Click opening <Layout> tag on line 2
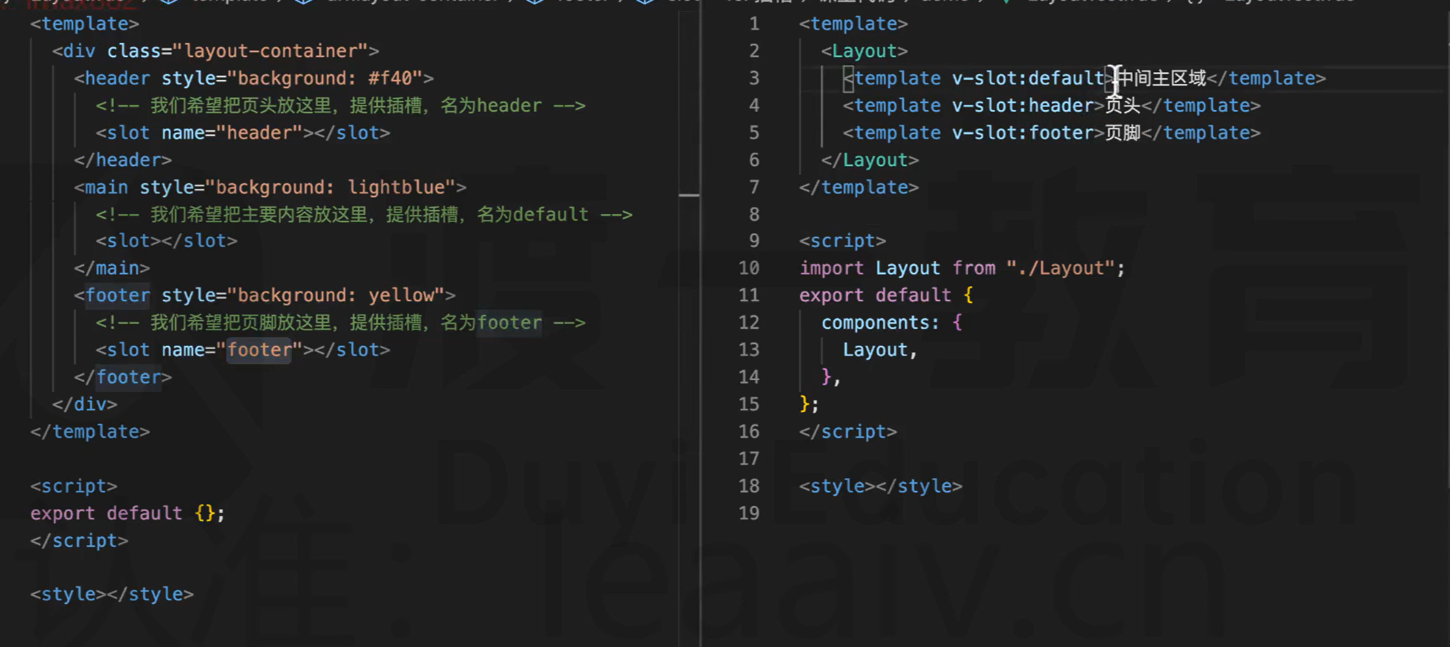Viewport: 1450px width, 647px height. point(864,51)
